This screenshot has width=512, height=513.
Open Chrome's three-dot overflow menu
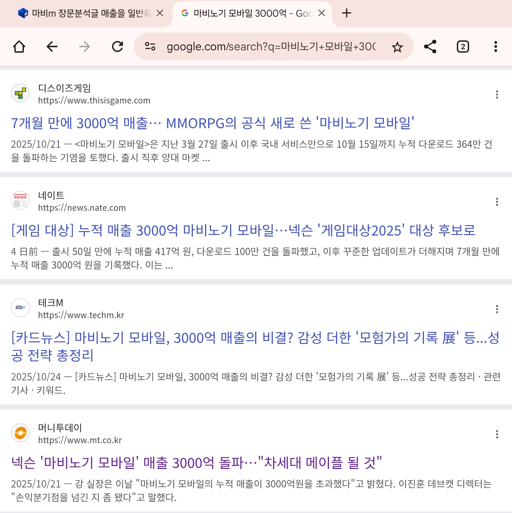pyautogui.click(x=495, y=47)
